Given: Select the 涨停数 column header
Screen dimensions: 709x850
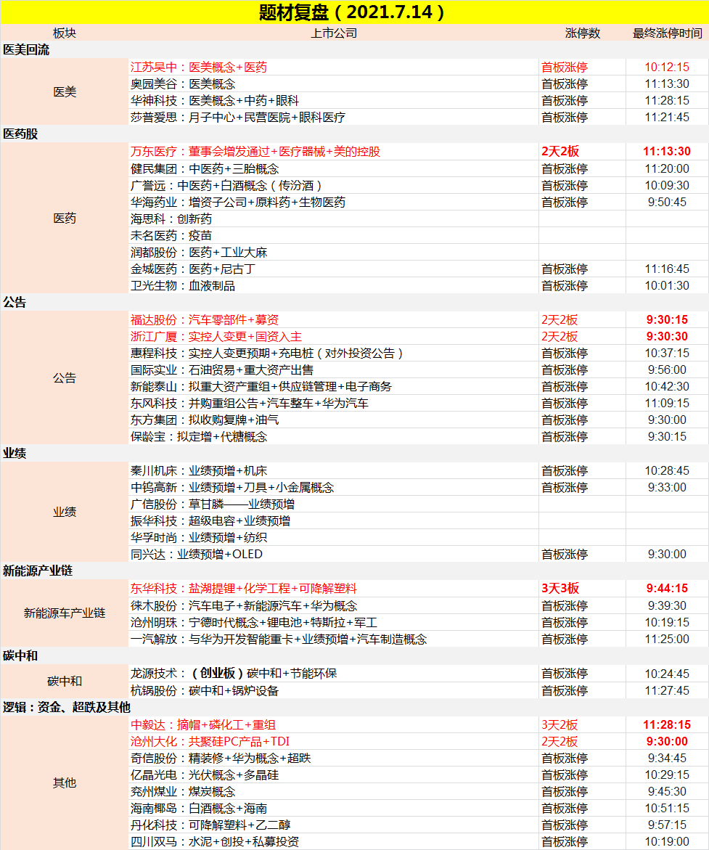Looking at the screenshot, I should point(583,33).
